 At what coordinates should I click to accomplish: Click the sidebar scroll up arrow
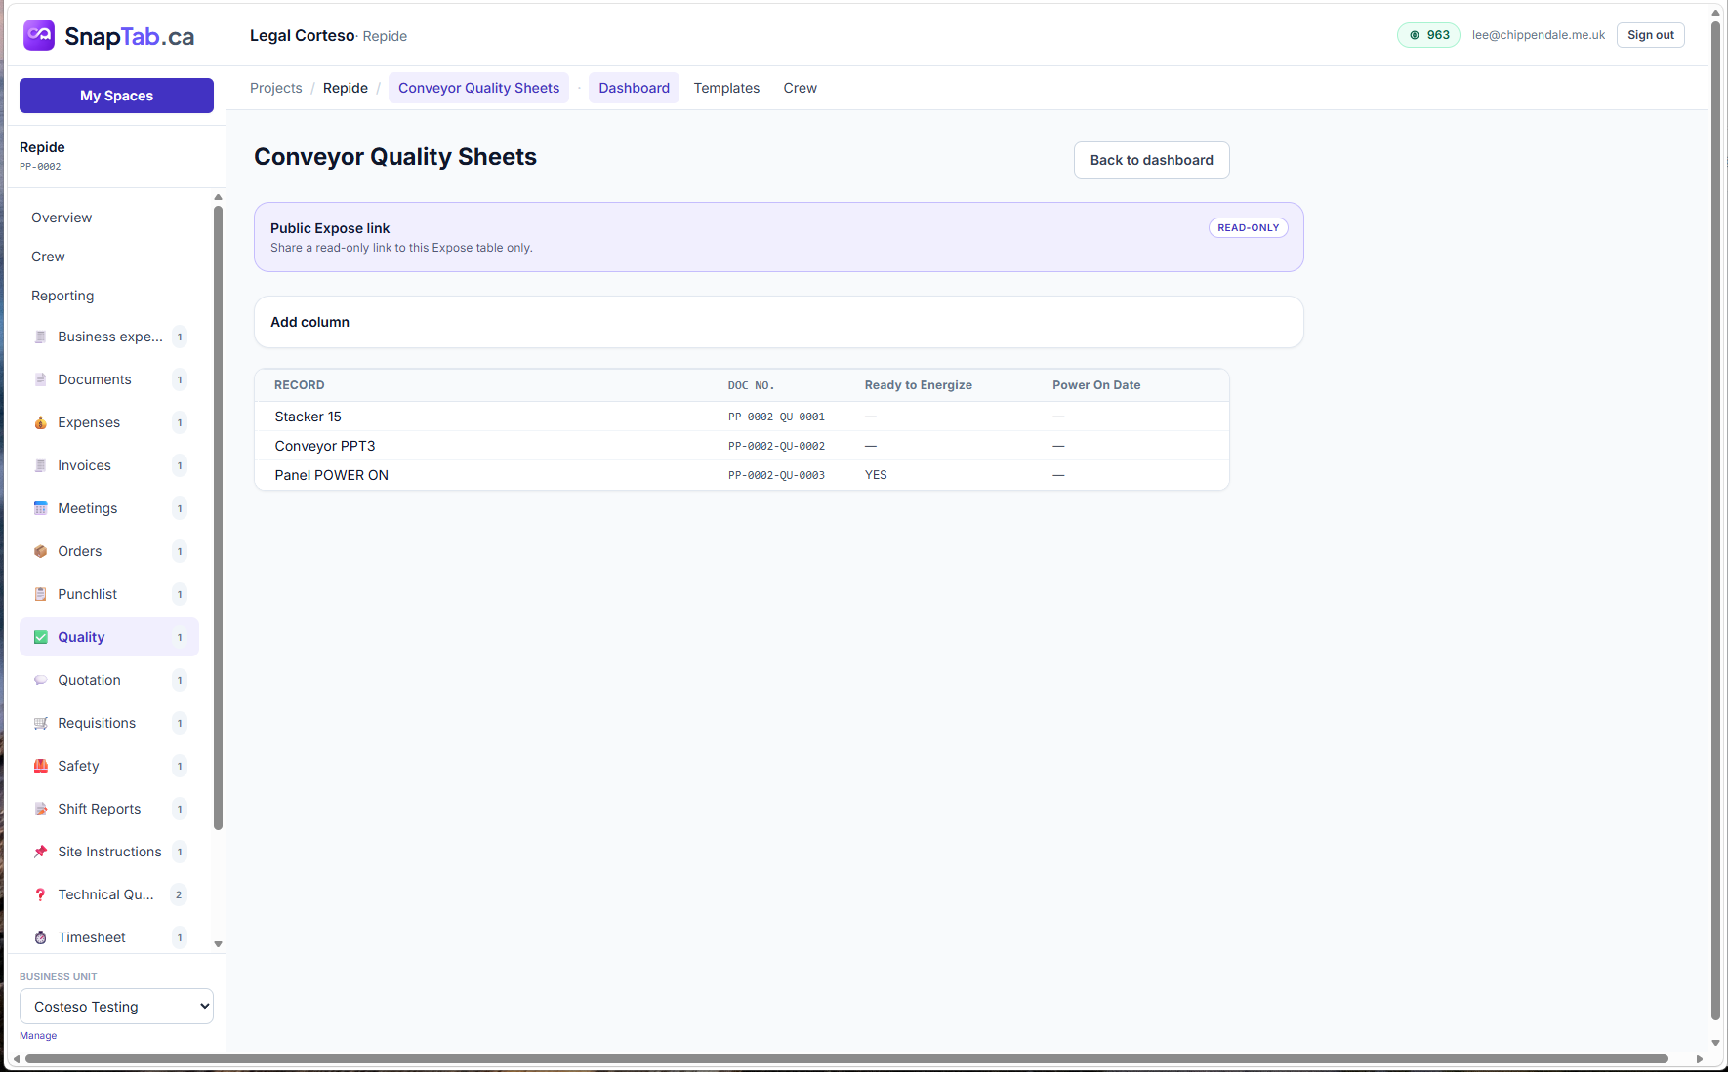[218, 197]
